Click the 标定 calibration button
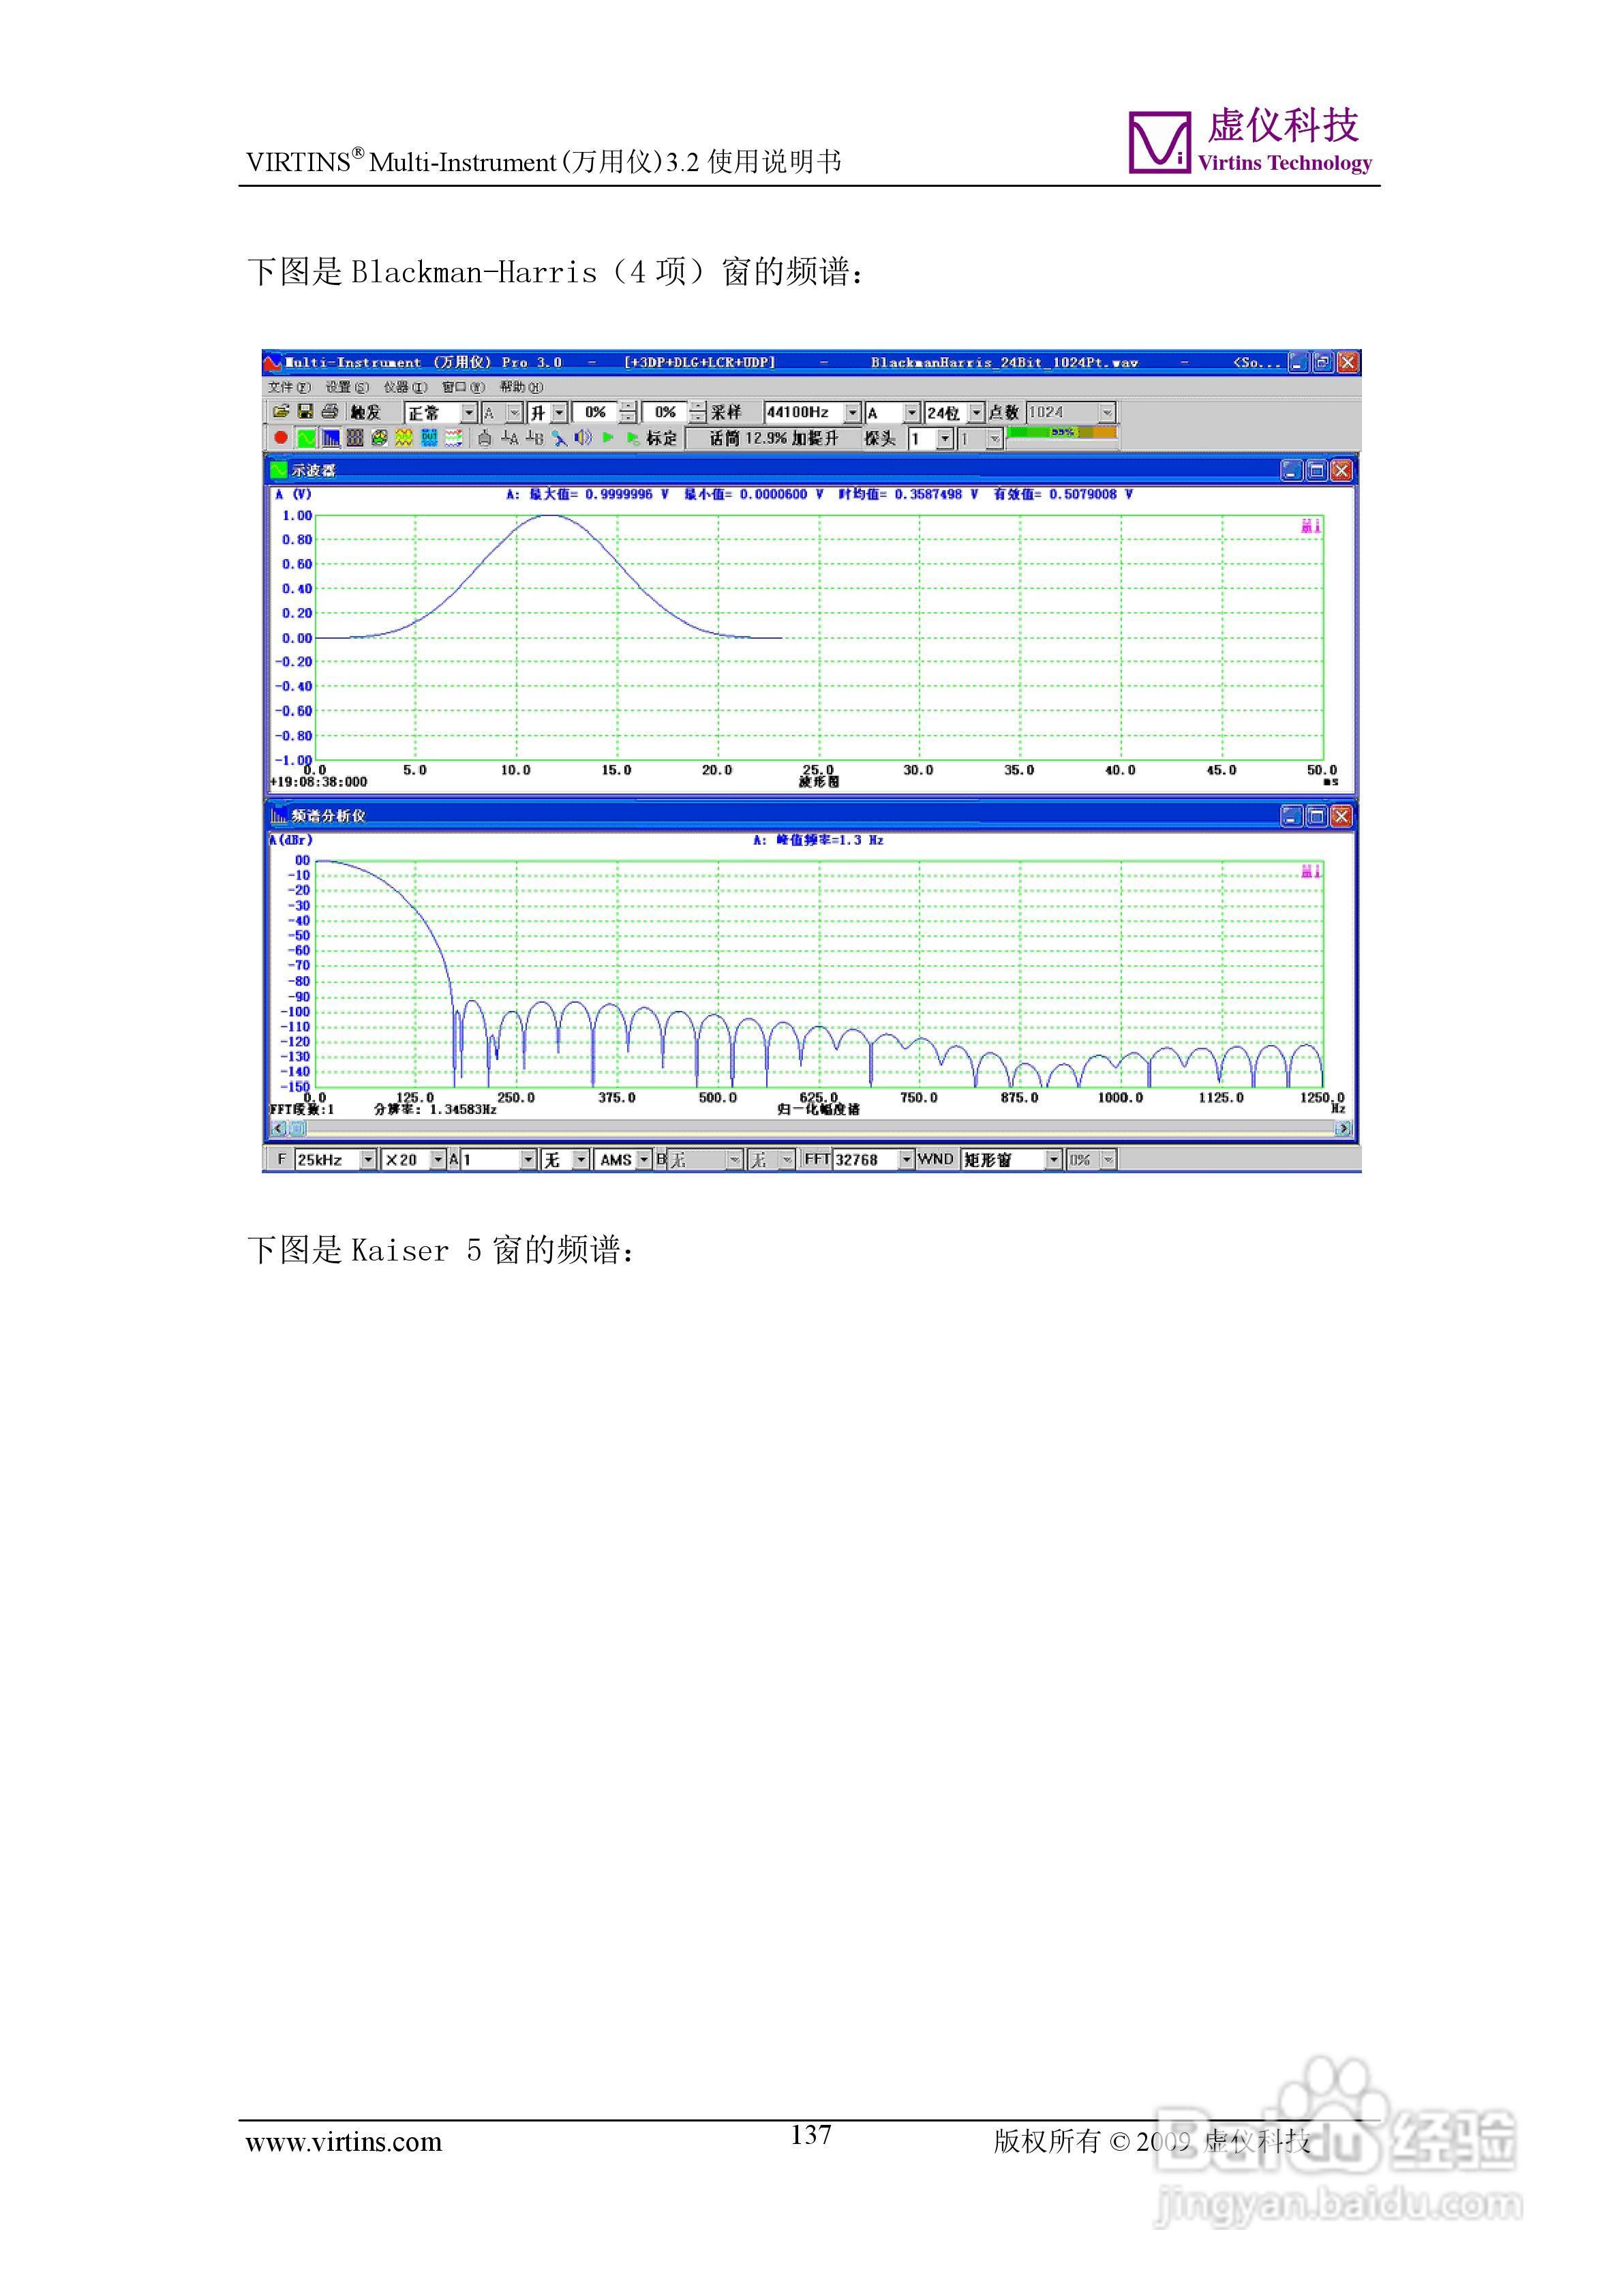The image size is (1623, 2296). pyautogui.click(x=661, y=438)
